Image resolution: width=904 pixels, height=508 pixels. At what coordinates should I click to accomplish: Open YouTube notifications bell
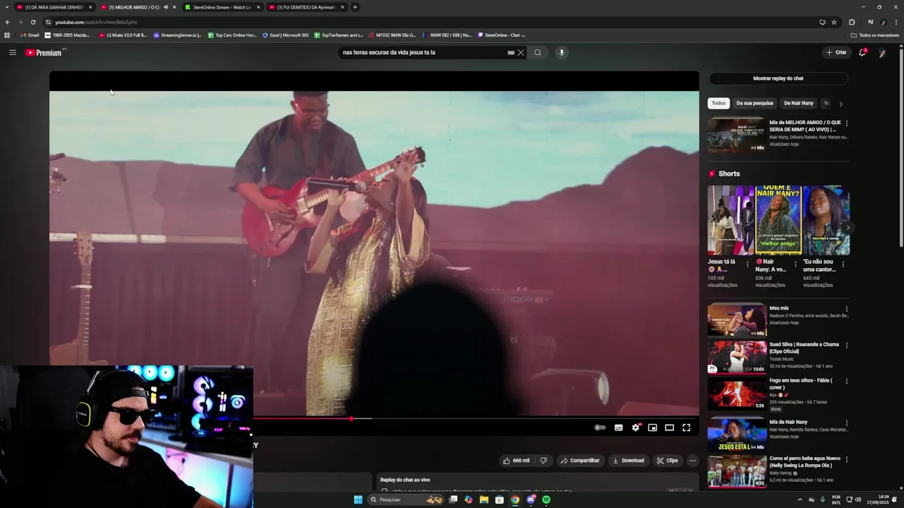(x=862, y=52)
